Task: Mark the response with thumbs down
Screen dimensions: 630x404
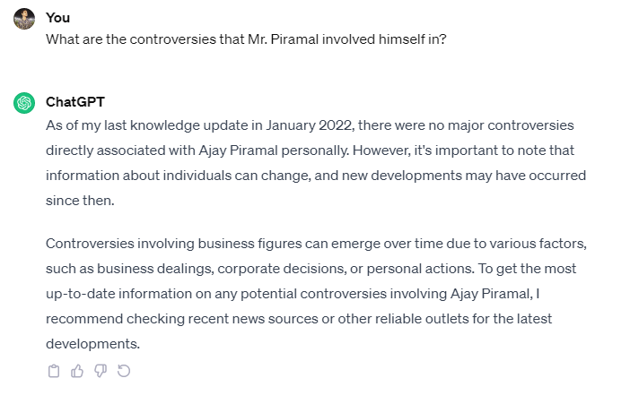Action: pos(101,371)
